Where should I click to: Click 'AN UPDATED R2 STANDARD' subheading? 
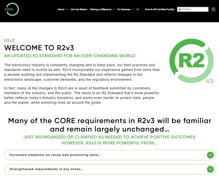click(70, 56)
